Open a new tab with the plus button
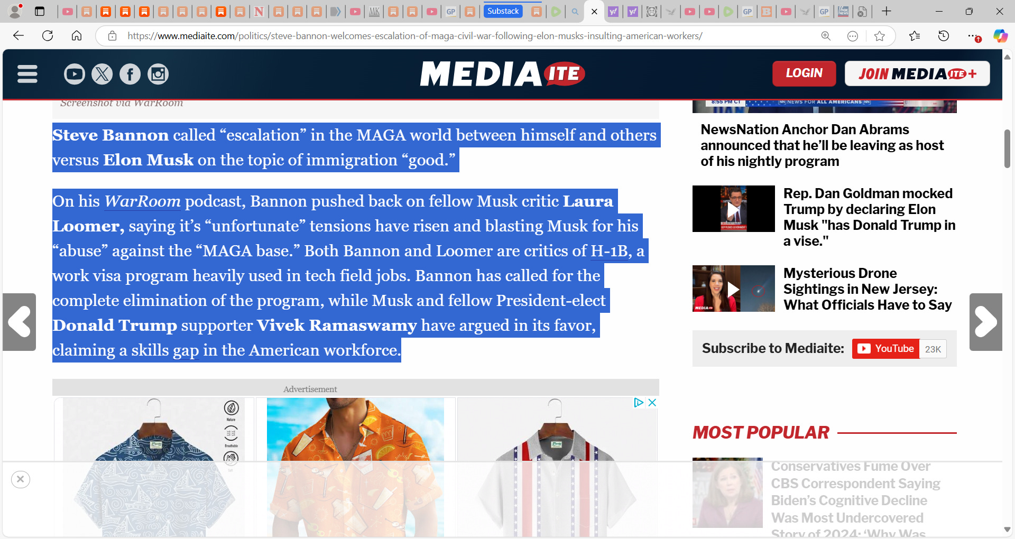Viewport: 1015px width, 539px height. 887,11
